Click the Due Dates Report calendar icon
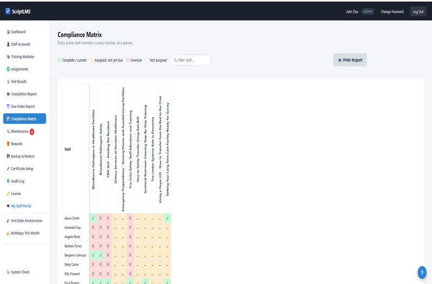The image size is (432, 284). tap(8, 106)
